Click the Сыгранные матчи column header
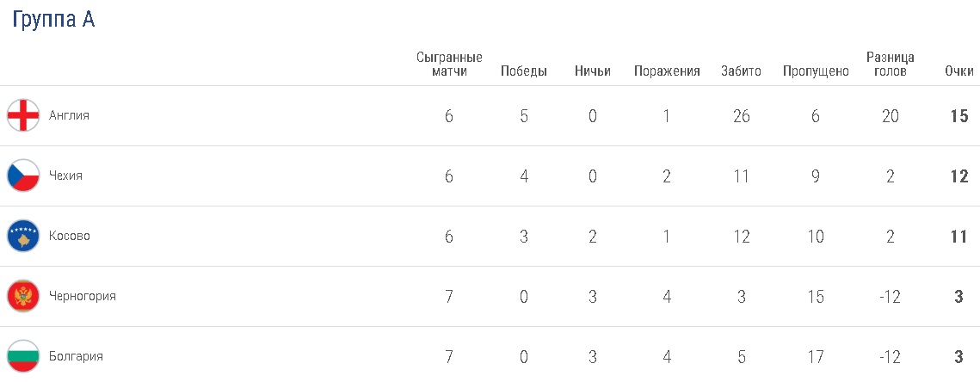The width and height of the screenshot is (980, 382). [449, 64]
